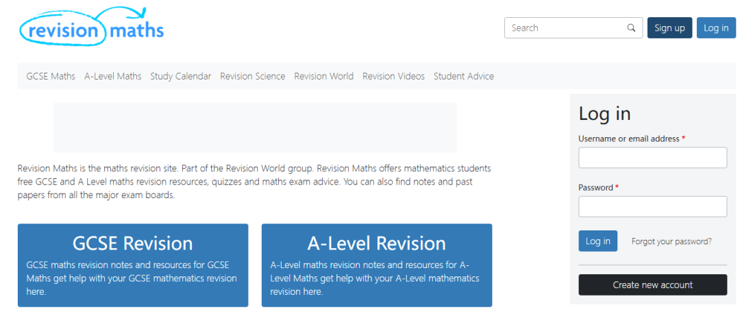The height and width of the screenshot is (312, 740).
Task: Click the top-right Log in button
Action: 716,28
